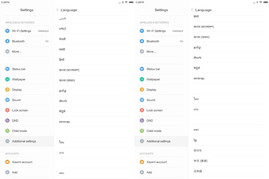This screenshot has height=179, width=269.
Task: Open Additional settings in the left-hand Settings list
Action: tap(27, 141)
